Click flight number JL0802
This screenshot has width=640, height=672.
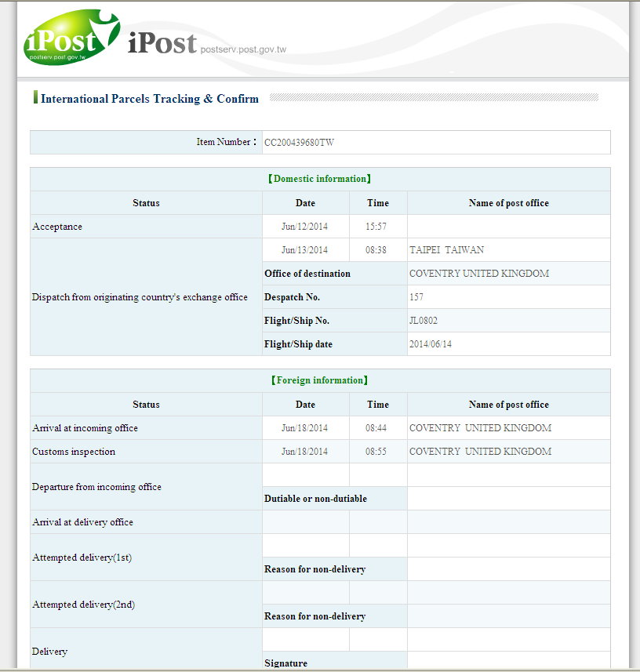click(424, 321)
